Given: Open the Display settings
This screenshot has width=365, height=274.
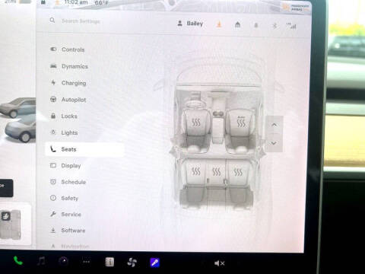Looking at the screenshot, I should (x=84, y=166).
